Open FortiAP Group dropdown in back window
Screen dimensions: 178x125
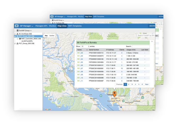click(x=58, y=20)
